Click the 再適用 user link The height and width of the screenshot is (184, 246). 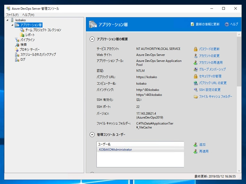point(204,152)
